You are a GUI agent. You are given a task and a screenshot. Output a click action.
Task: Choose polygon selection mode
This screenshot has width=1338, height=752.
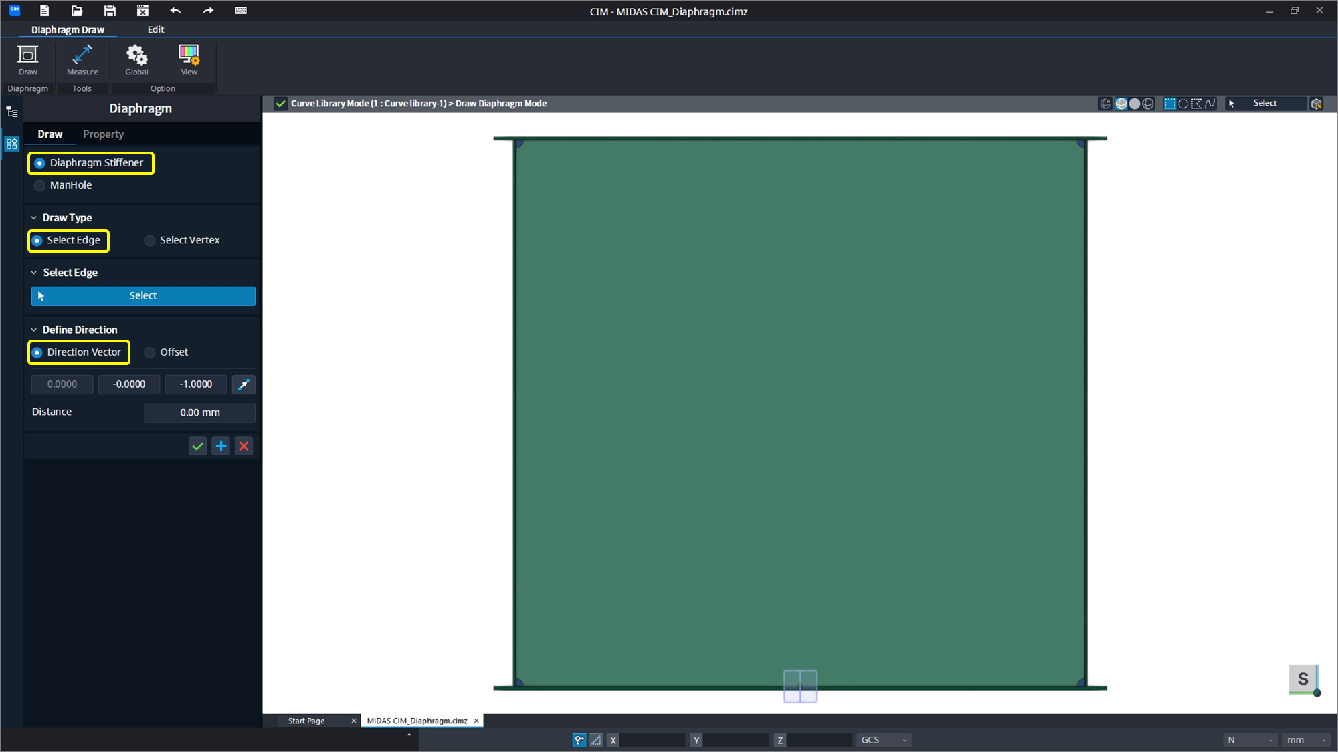pos(1197,104)
